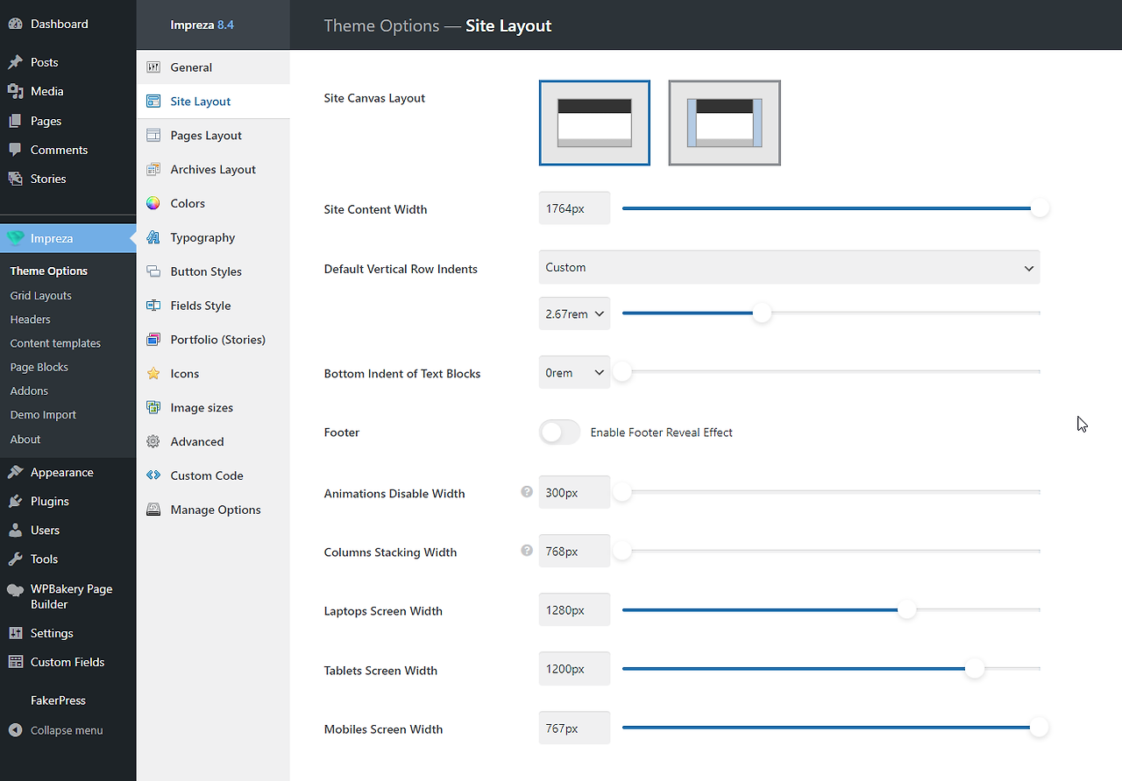Click the Image sizes icon
Screen dimensions: 1122x781
[x=153, y=408]
